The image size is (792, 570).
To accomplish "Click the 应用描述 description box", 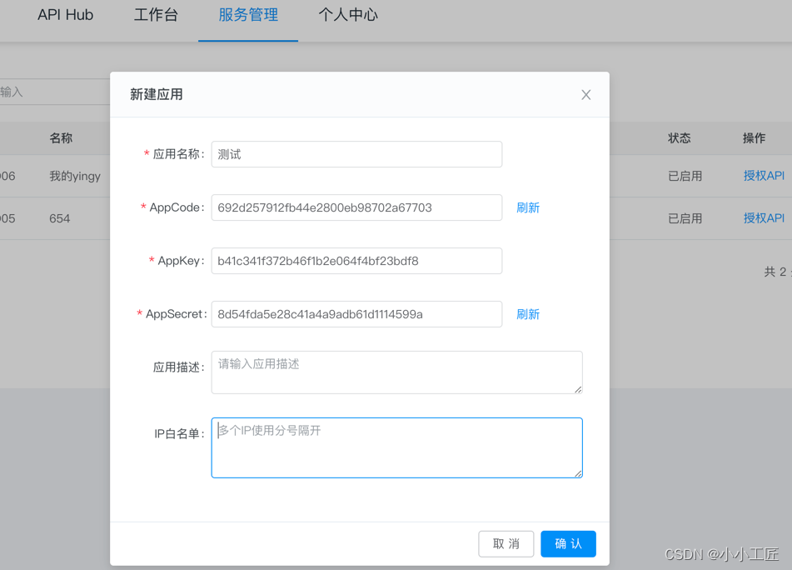I will 396,372.
